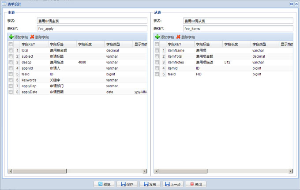This screenshot has width=300, height=190.
Task: Click the 表单设计 title bar icon
Action: coord(4,4)
